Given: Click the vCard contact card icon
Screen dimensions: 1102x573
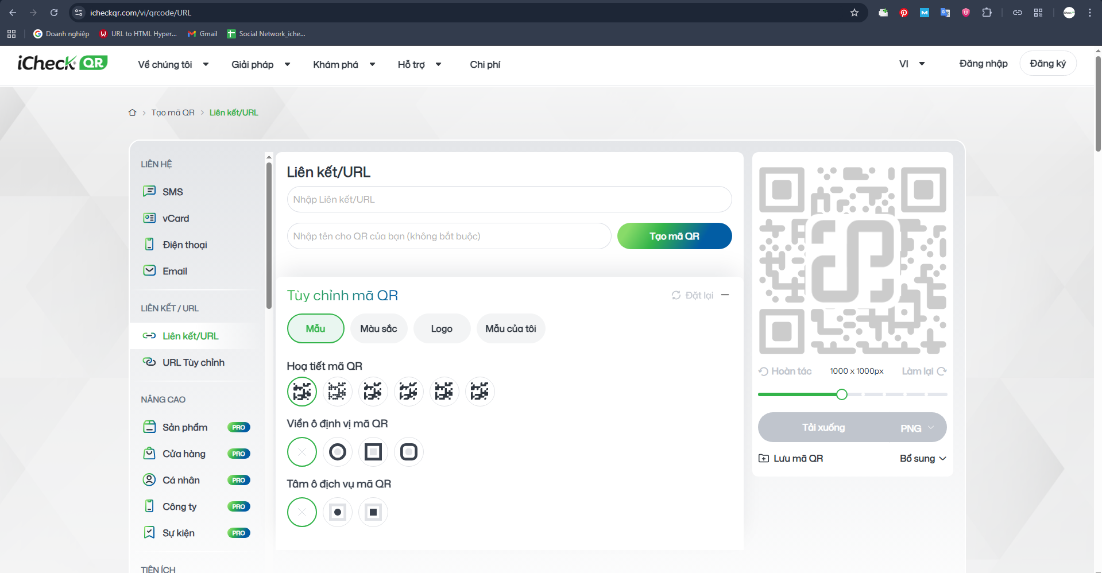Looking at the screenshot, I should point(149,218).
